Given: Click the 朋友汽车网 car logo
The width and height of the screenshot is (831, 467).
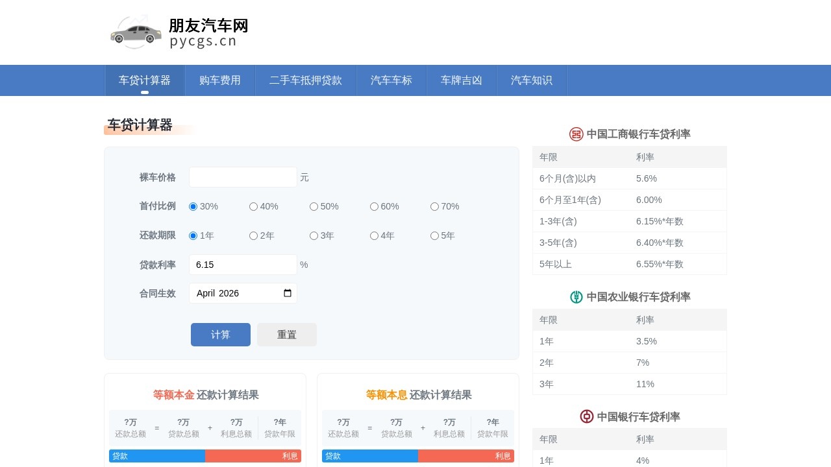Looking at the screenshot, I should tap(179, 32).
